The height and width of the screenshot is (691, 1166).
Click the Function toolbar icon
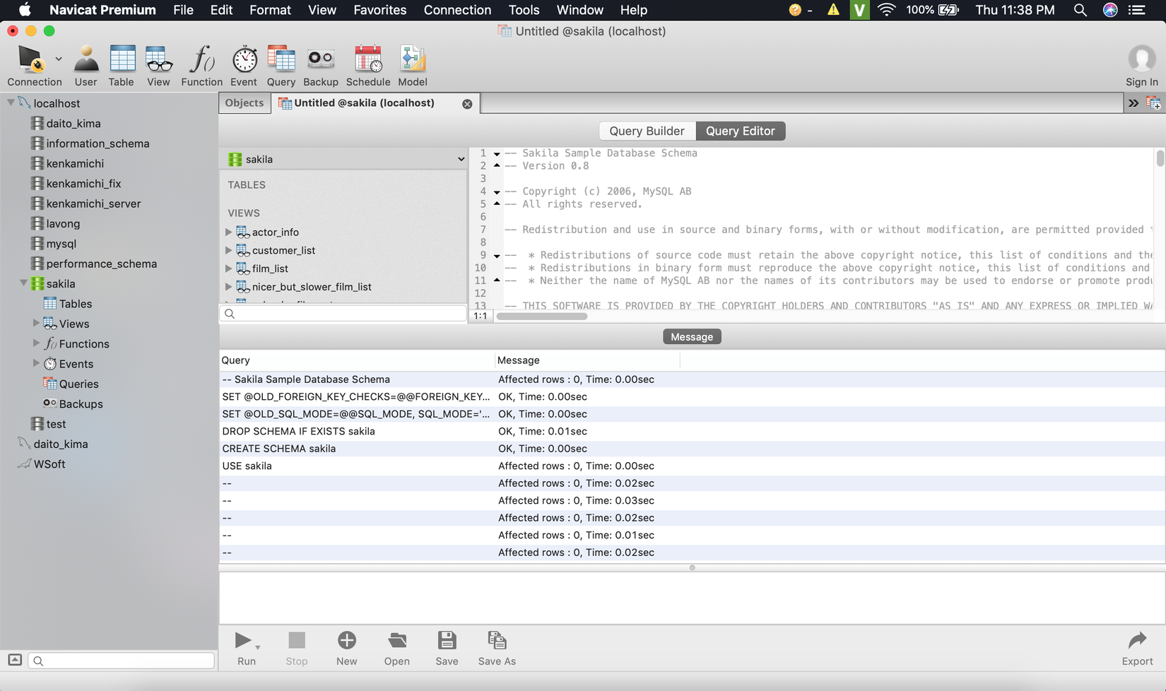201,66
